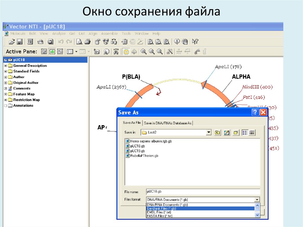Click the Help question mark arrow icon

pyautogui.click(x=195, y=41)
